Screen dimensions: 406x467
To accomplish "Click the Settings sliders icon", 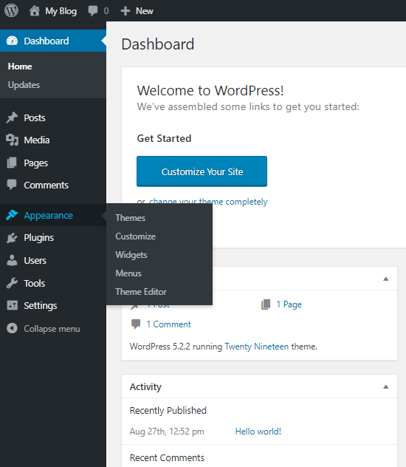I will pyautogui.click(x=13, y=305).
